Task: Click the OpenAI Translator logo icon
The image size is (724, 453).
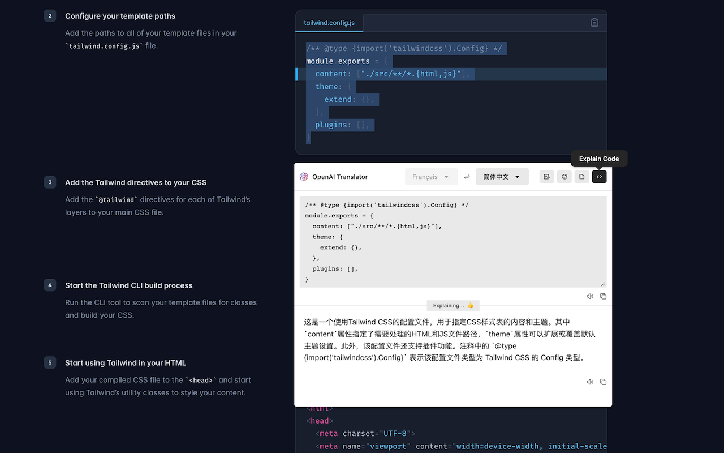Action: pos(304,177)
